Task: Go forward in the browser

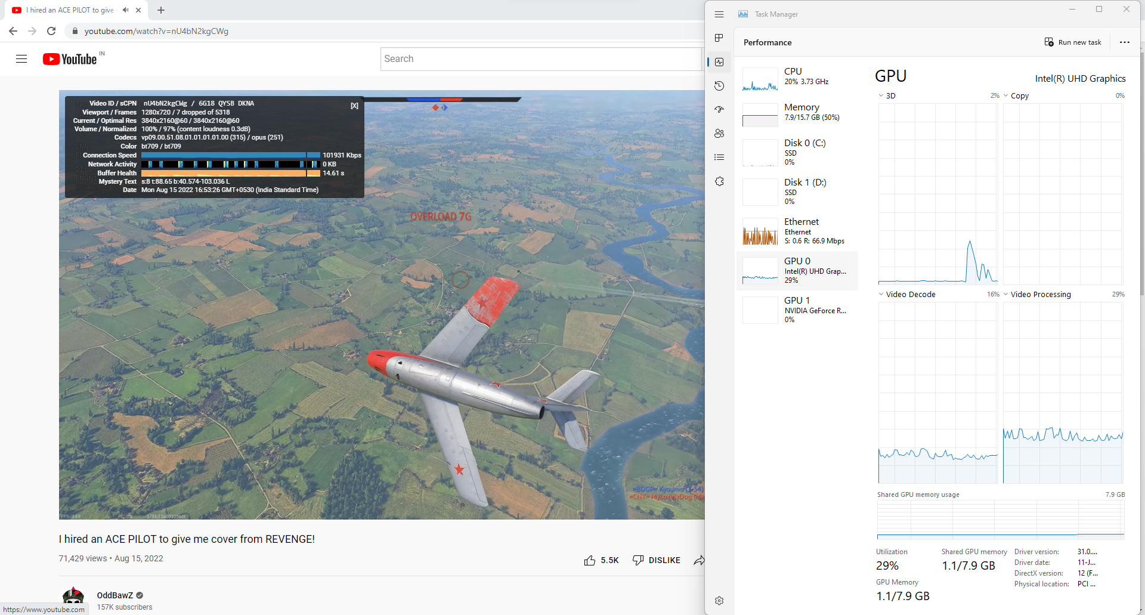Action: (x=32, y=31)
